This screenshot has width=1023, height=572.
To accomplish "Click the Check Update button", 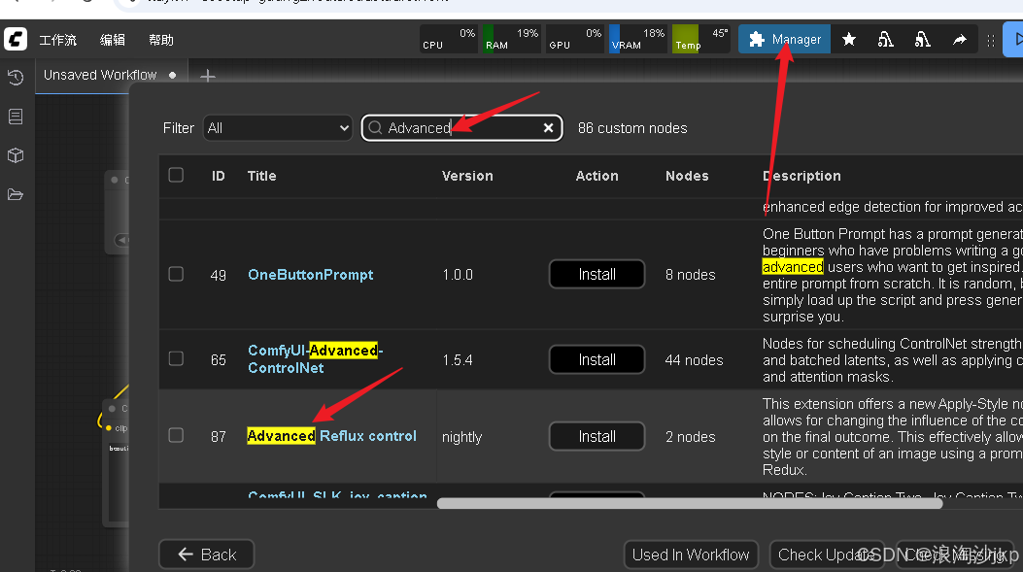I will coord(827,555).
